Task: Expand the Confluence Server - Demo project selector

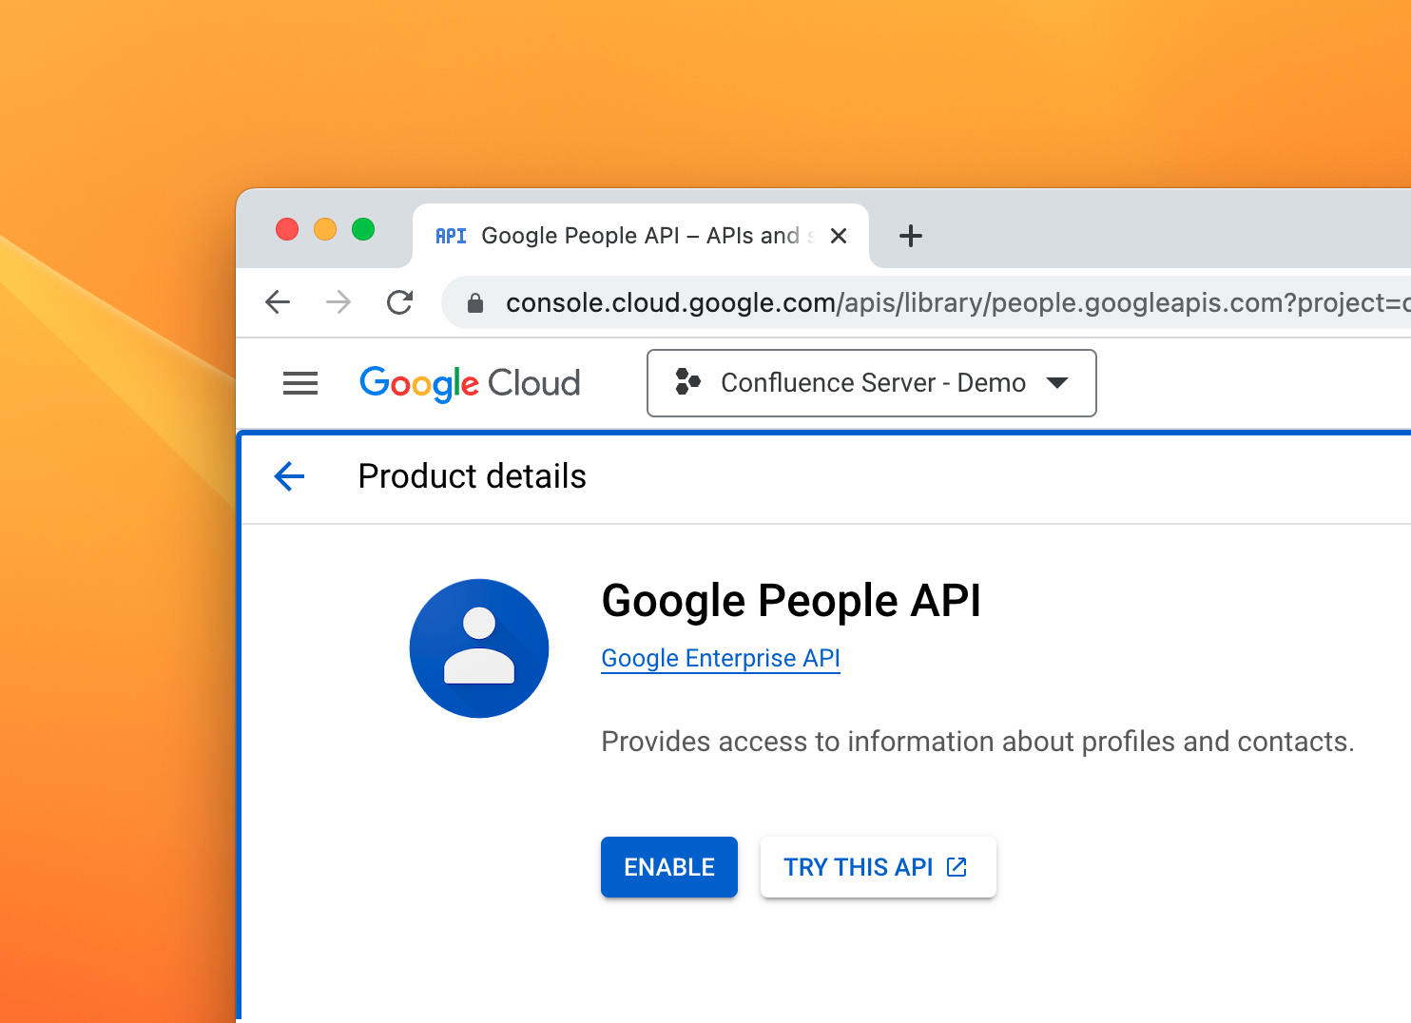Action: [871, 383]
